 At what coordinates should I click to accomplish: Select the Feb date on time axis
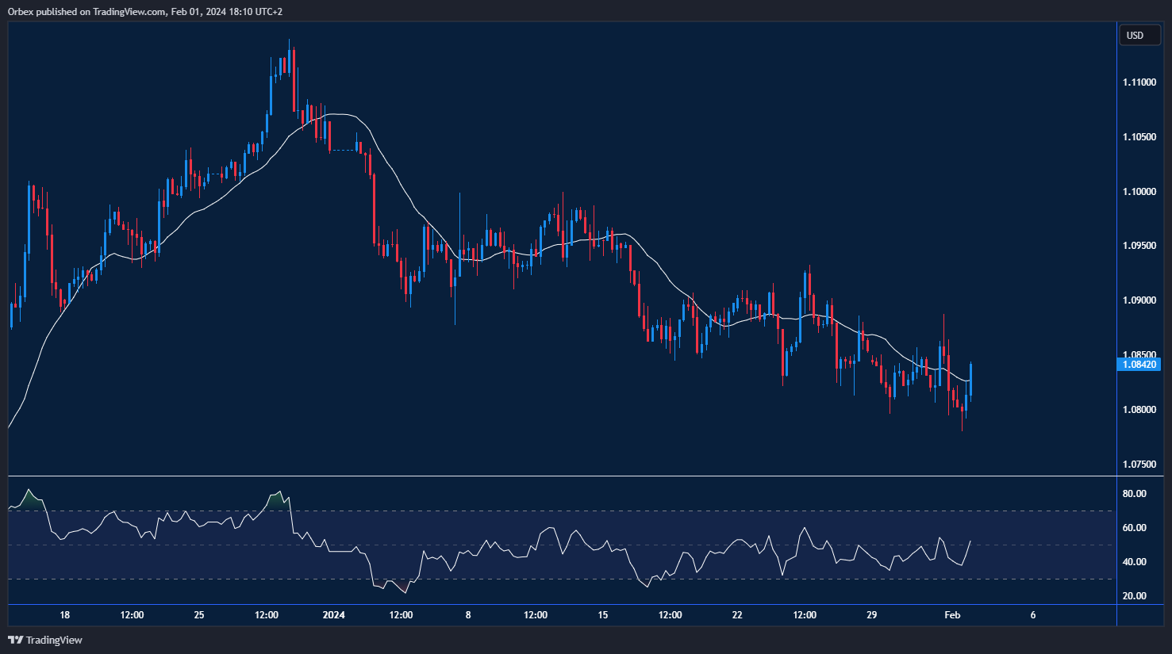pyautogui.click(x=952, y=615)
